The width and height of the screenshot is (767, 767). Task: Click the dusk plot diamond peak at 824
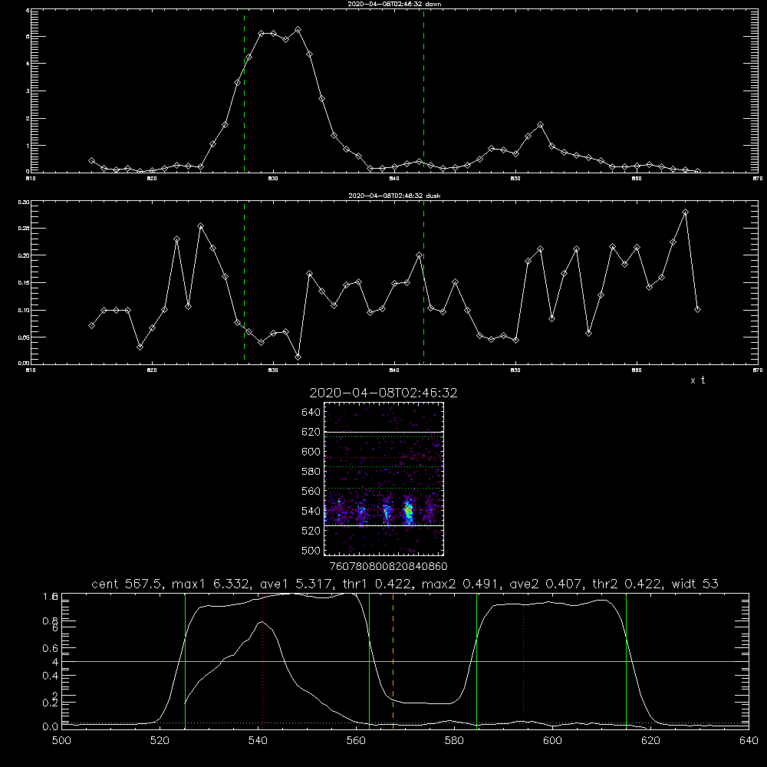coord(200,226)
